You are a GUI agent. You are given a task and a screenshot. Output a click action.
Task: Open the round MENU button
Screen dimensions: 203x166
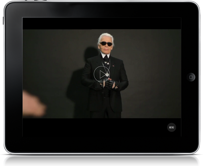[x=172, y=127]
